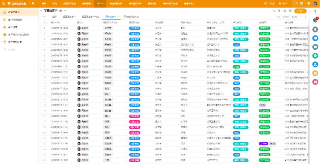The image size is (320, 164).
Task: Open the list icon beside top-bar search
Action: coord(302,3)
